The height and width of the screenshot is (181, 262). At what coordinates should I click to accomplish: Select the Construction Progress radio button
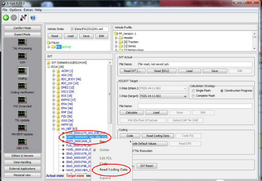(222, 91)
